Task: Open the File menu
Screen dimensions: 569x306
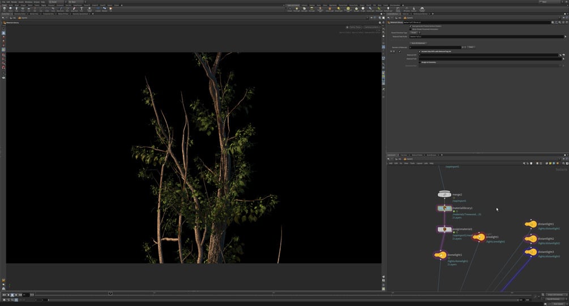Action: pyautogui.click(x=3, y=2)
